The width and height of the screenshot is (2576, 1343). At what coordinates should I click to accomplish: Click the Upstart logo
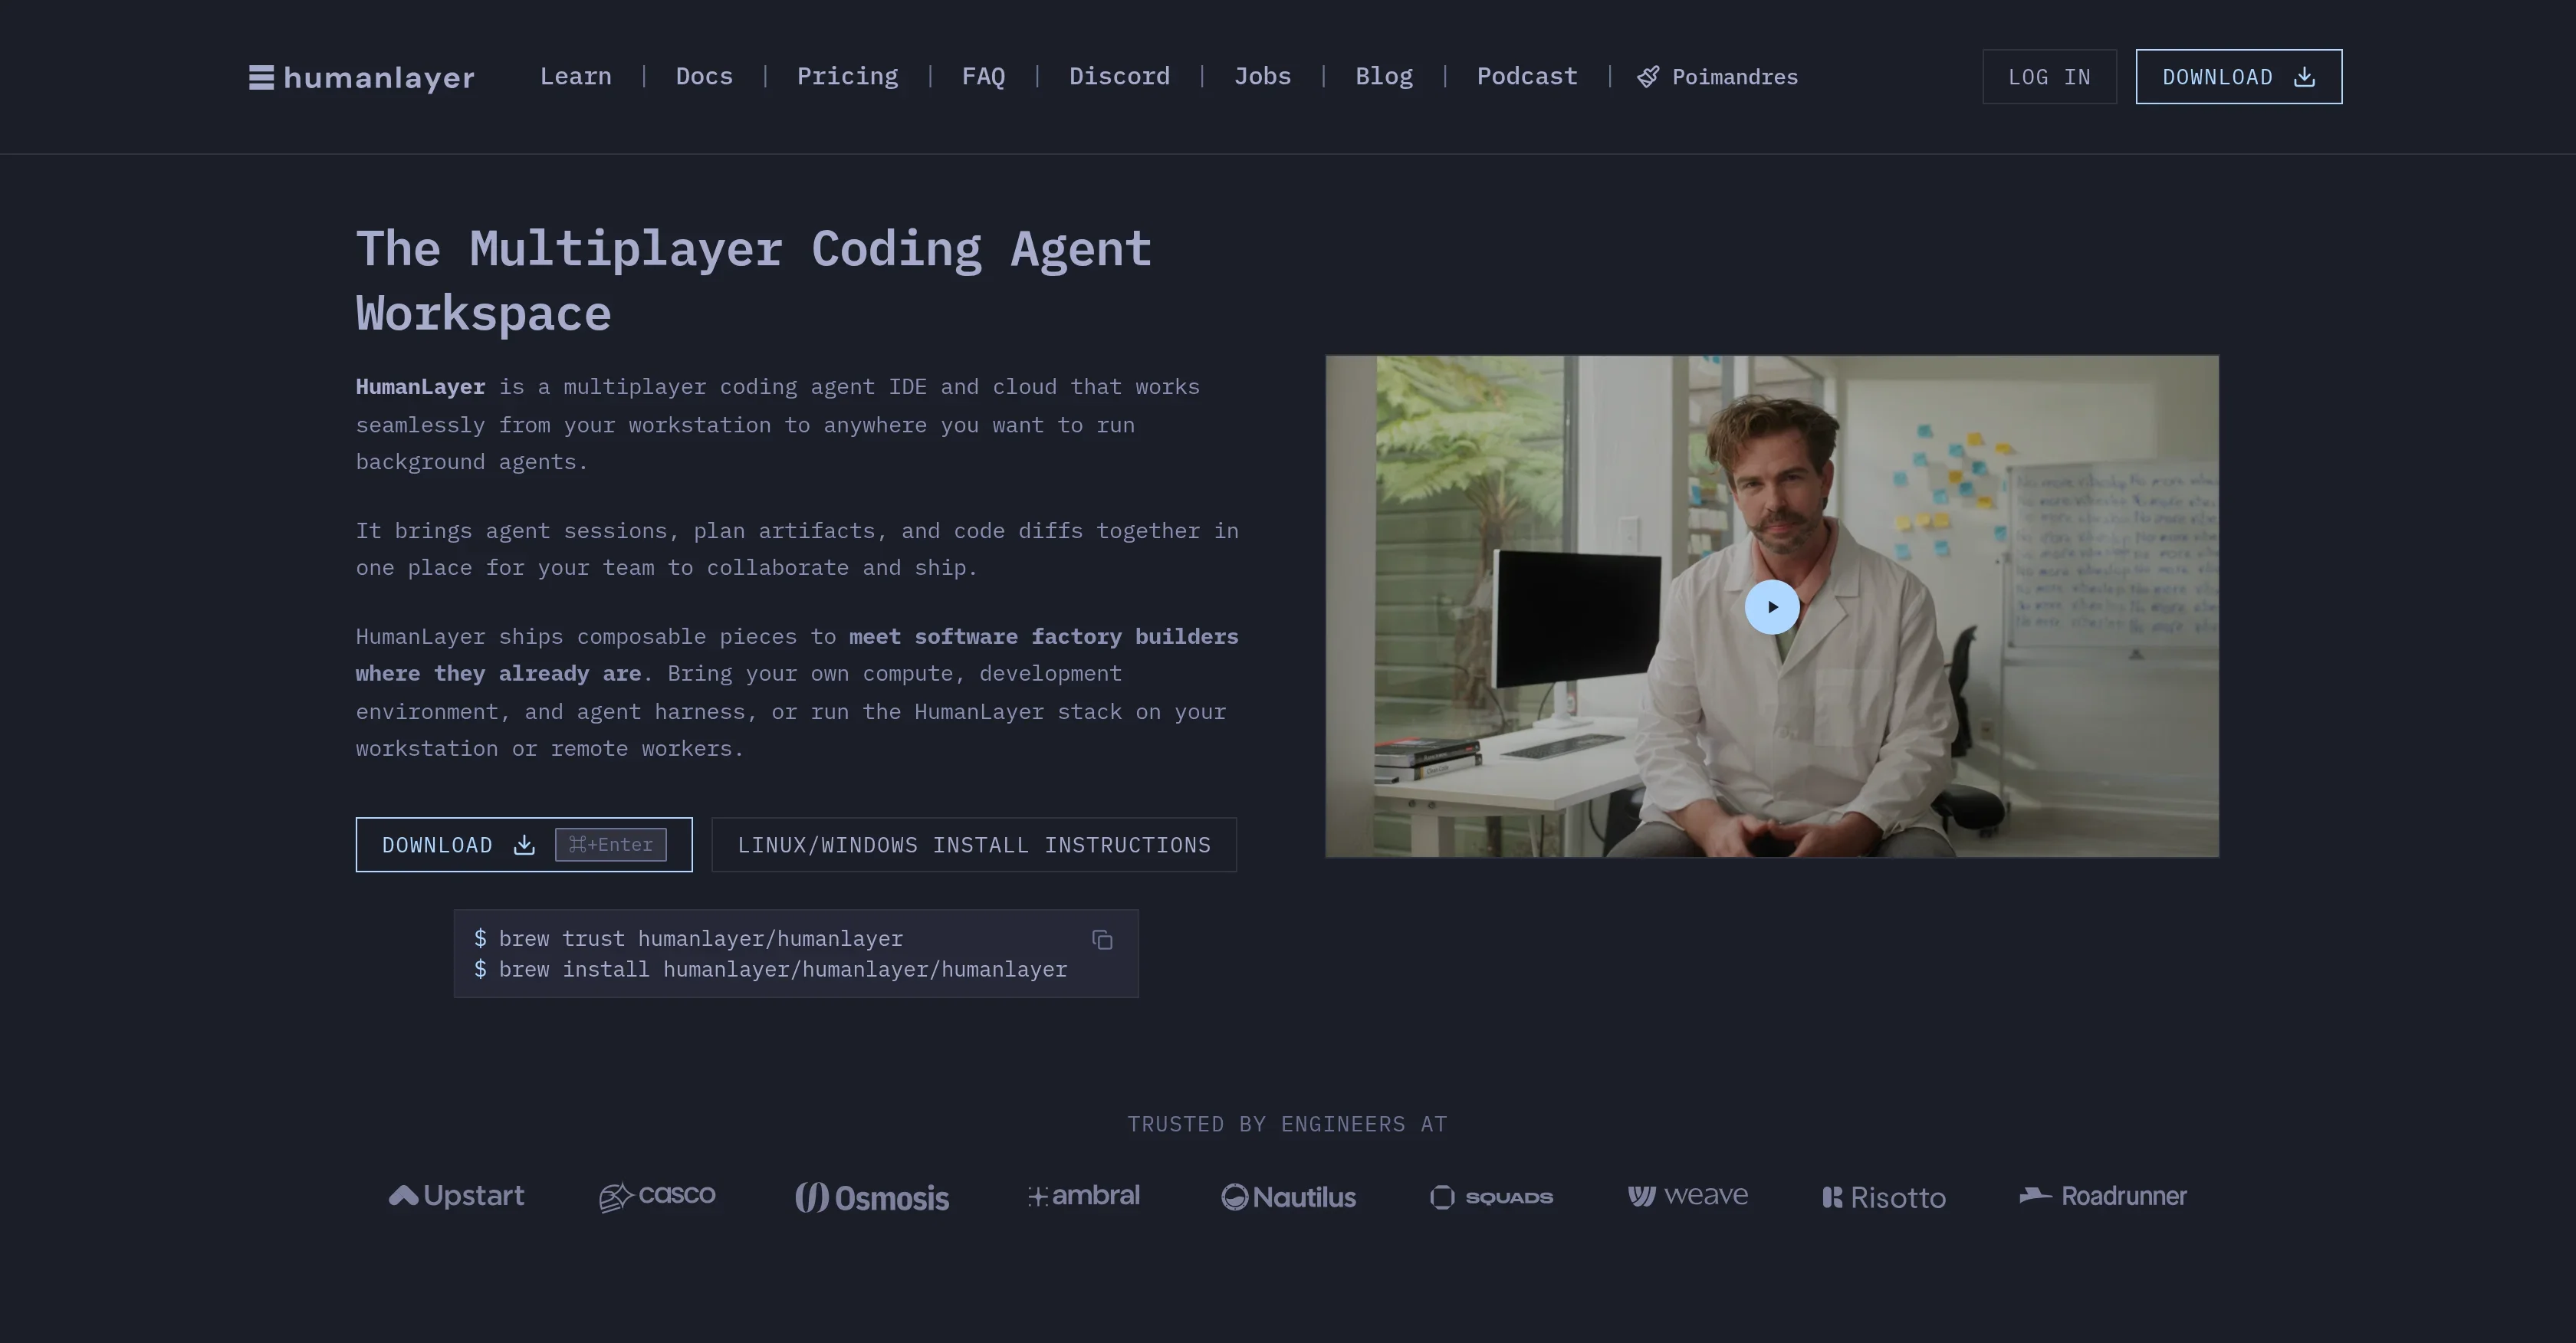pos(456,1196)
